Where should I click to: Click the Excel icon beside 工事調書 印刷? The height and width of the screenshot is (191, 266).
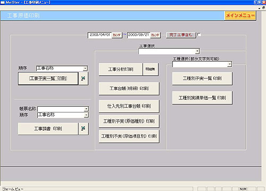click(83, 128)
